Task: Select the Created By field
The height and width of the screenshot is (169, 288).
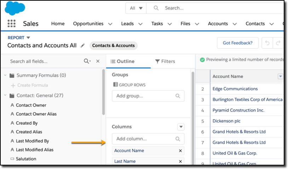Action: (27, 123)
